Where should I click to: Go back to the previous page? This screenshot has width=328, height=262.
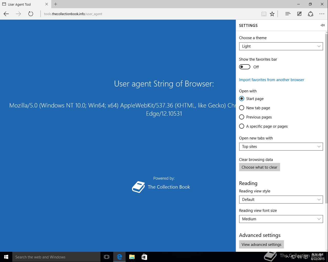click(6, 14)
